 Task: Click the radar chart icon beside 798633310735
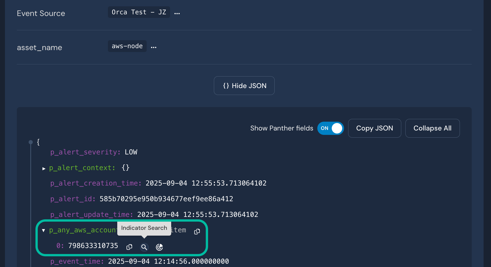click(159, 247)
